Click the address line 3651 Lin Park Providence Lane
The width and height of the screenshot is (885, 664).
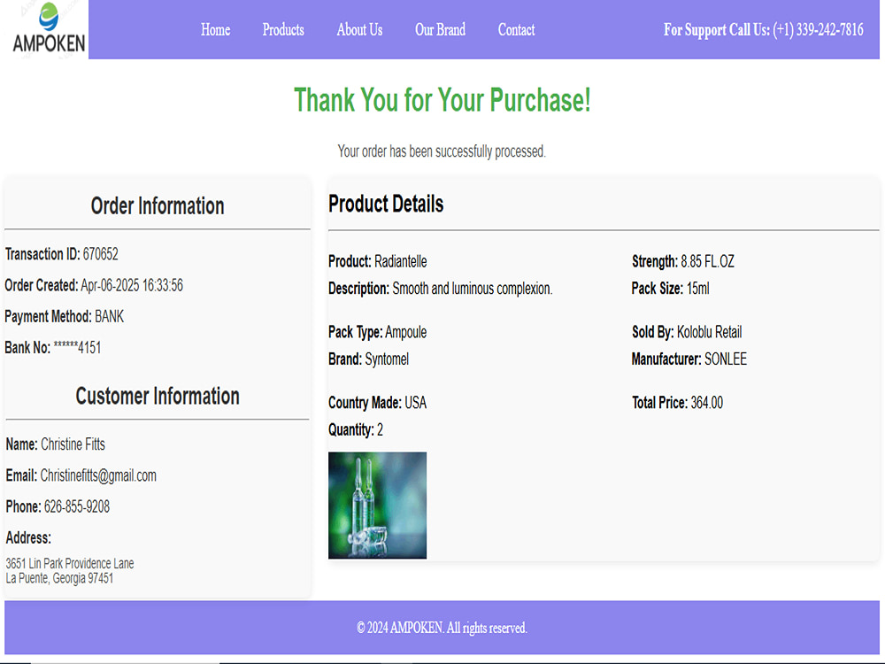(70, 563)
